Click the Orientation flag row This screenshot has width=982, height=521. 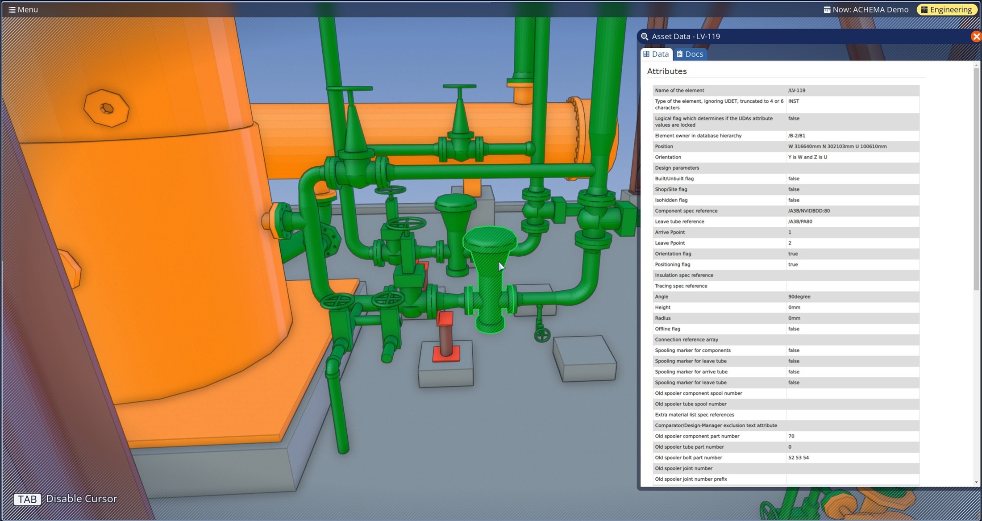pyautogui.click(x=786, y=254)
